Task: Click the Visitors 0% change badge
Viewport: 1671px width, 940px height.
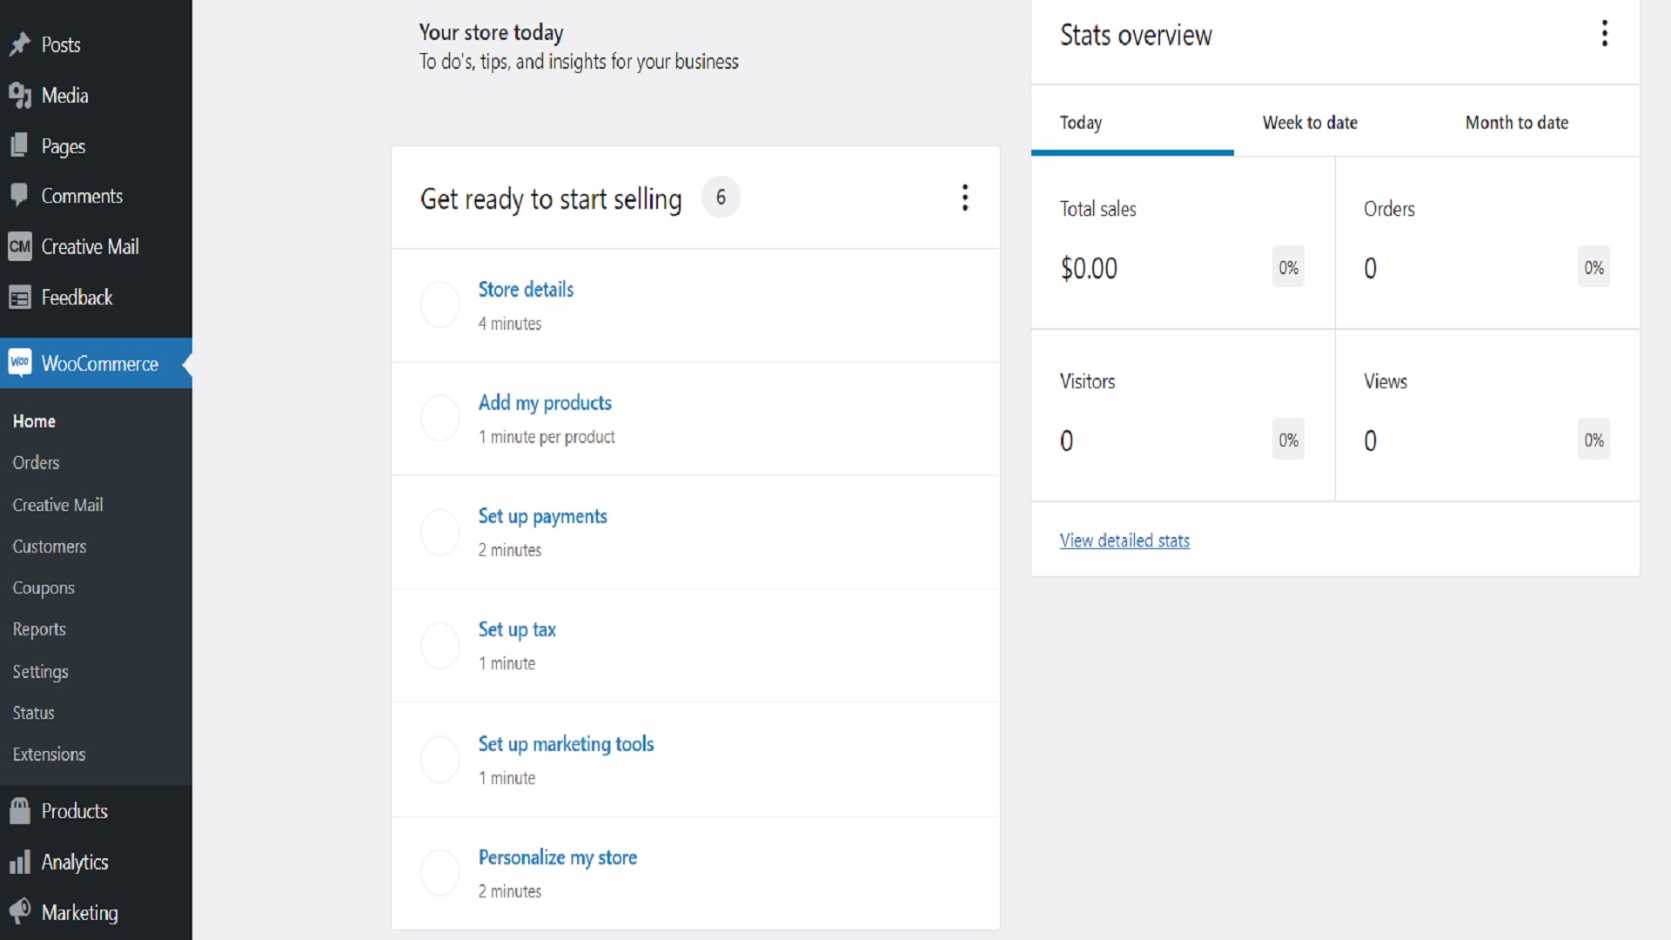Action: (1288, 440)
